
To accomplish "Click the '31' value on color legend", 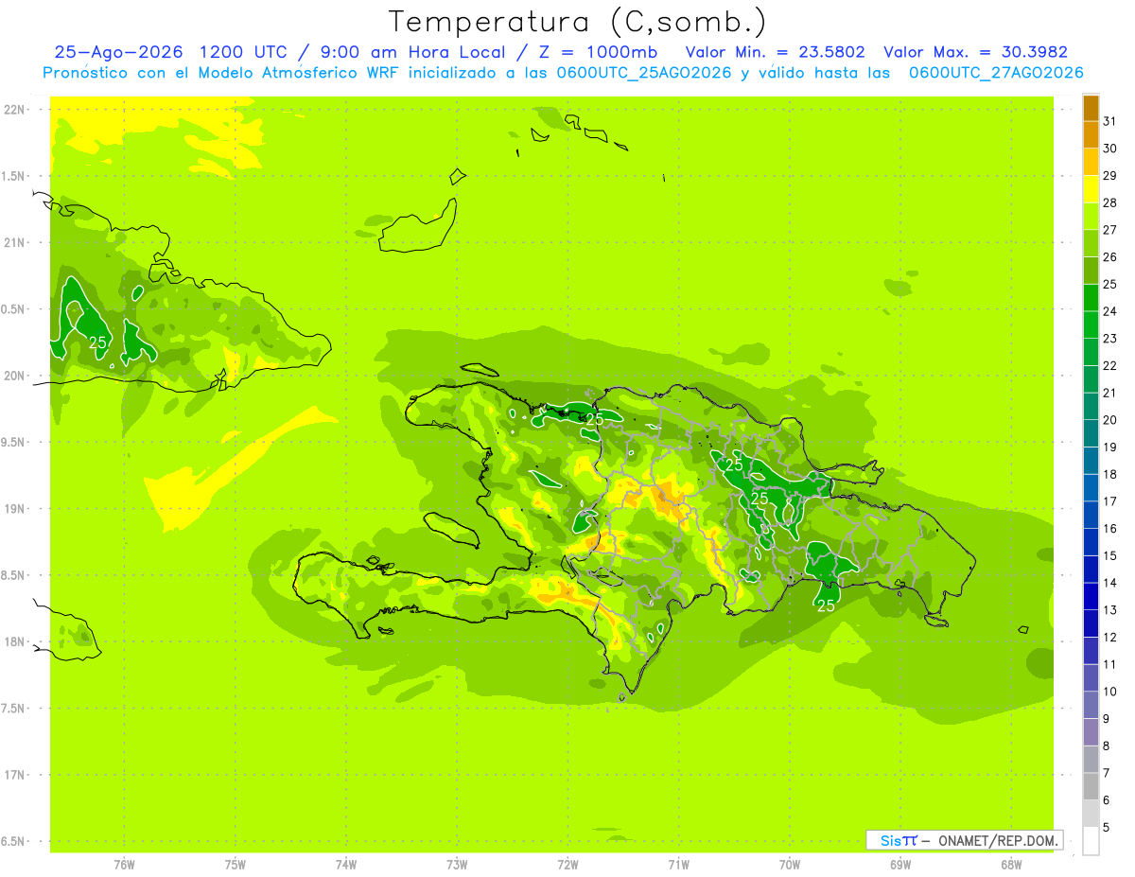I will [x=1110, y=121].
